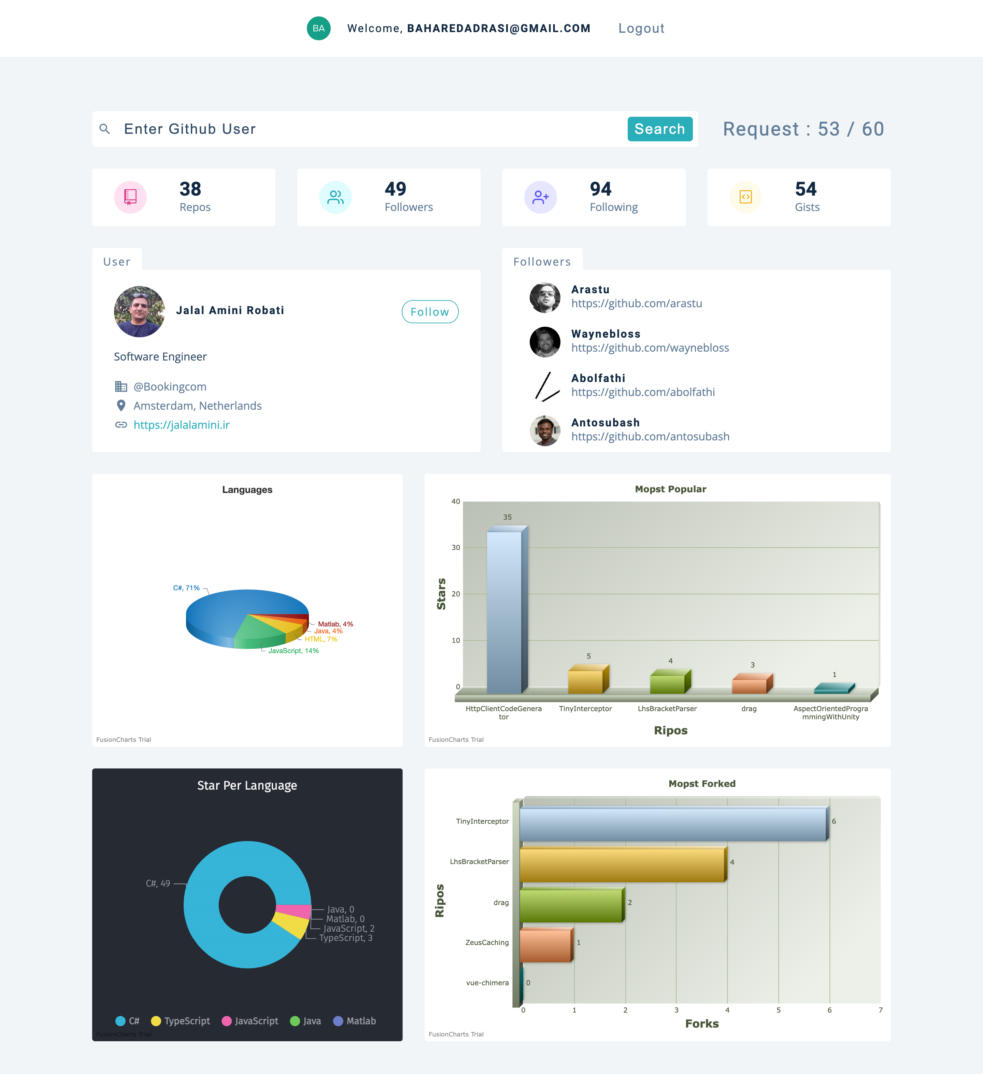This screenshot has width=983, height=1074.
Task: Open the Waynebloss follower profile link
Action: click(650, 347)
